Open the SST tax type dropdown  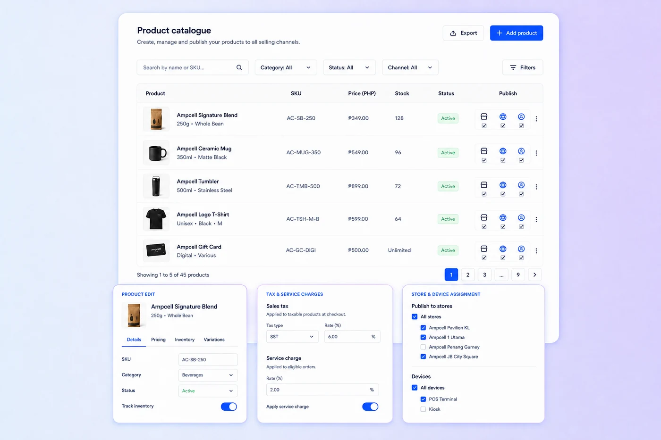click(292, 337)
